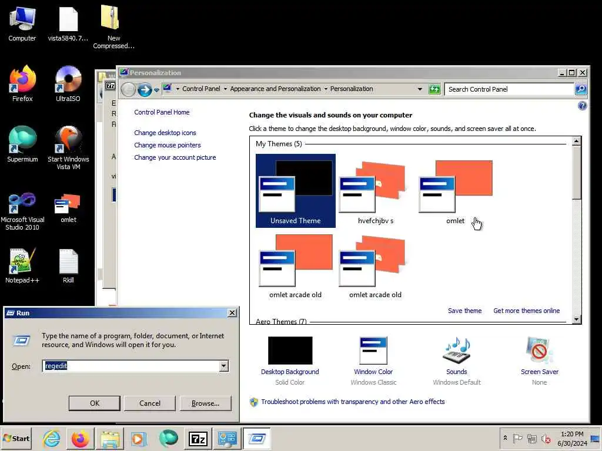Select the vista5840.7 file icon
Viewport: 602px width, 451px height.
click(x=68, y=23)
